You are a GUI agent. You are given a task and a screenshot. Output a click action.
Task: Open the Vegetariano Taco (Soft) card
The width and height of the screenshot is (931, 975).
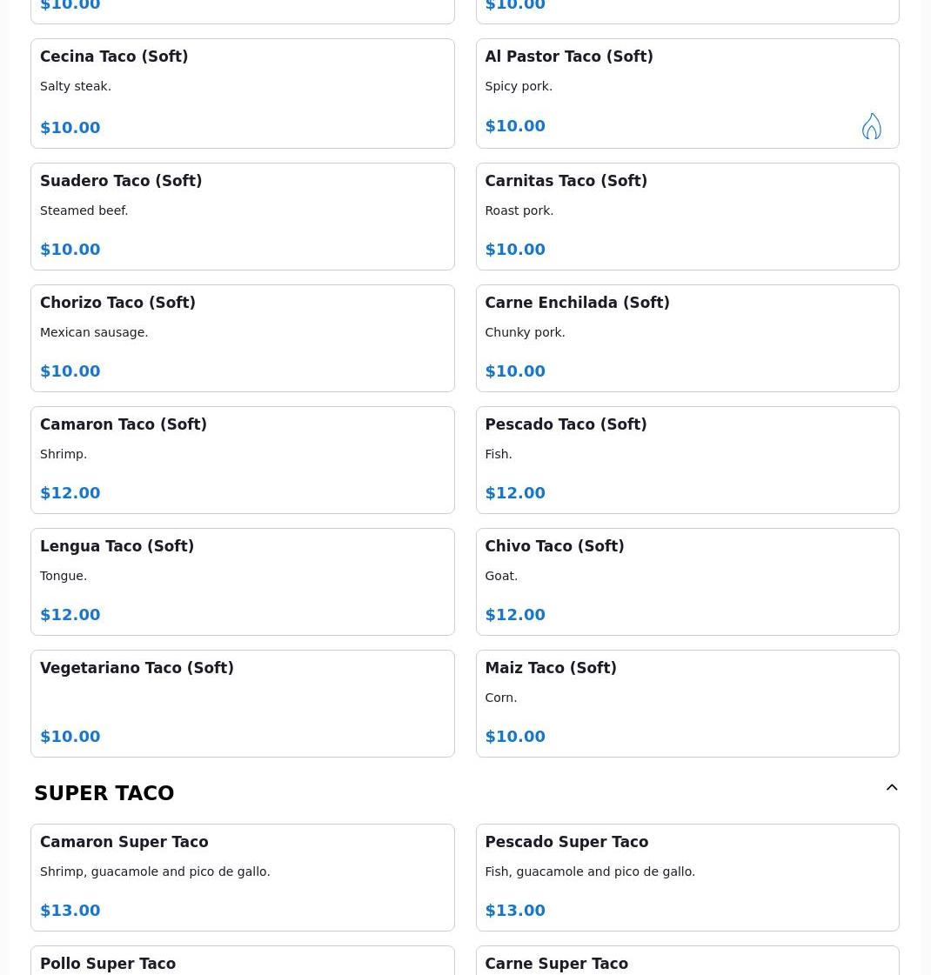coord(243,704)
